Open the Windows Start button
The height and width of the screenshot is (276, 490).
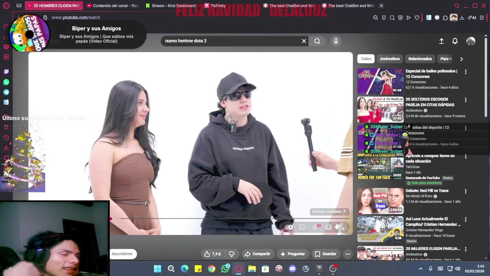coord(157,269)
